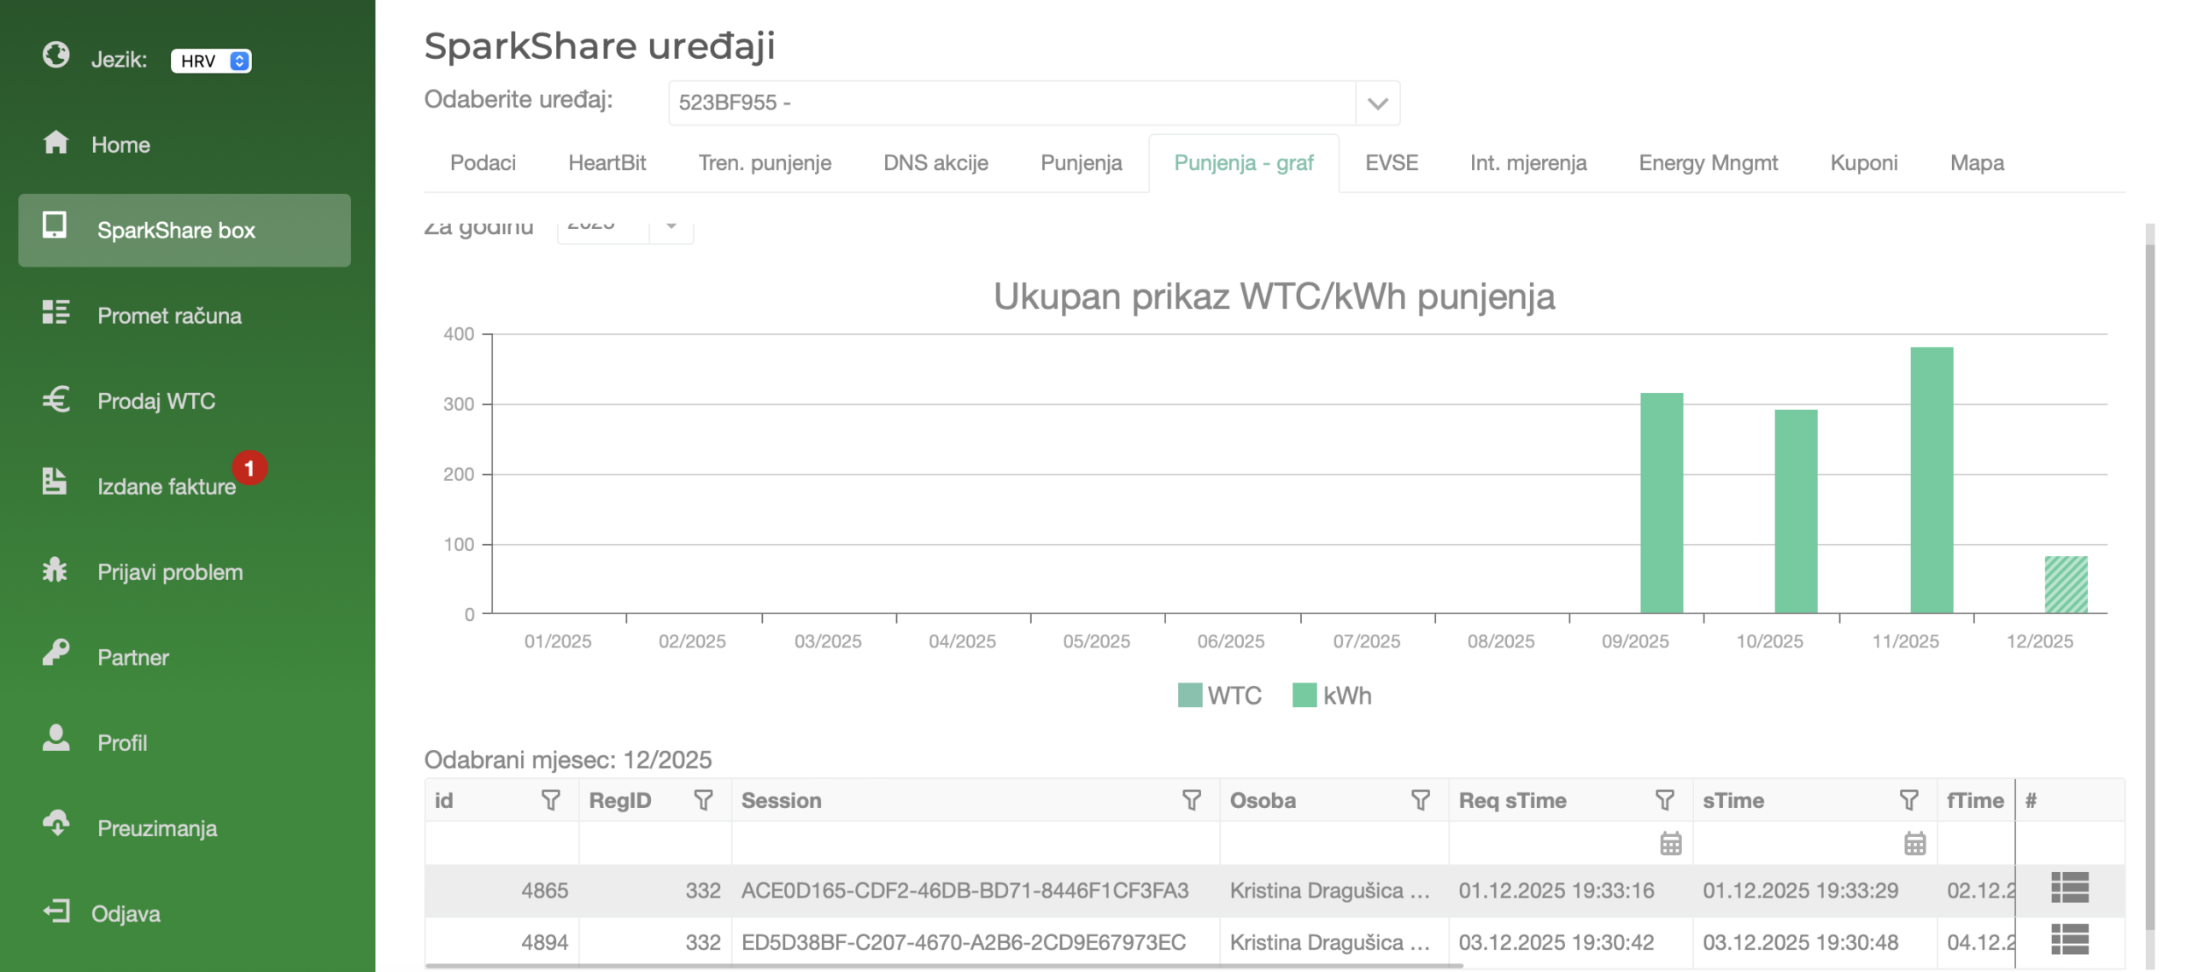Click the filter icon in id column
Screen dimensions: 2187x972
550,800
